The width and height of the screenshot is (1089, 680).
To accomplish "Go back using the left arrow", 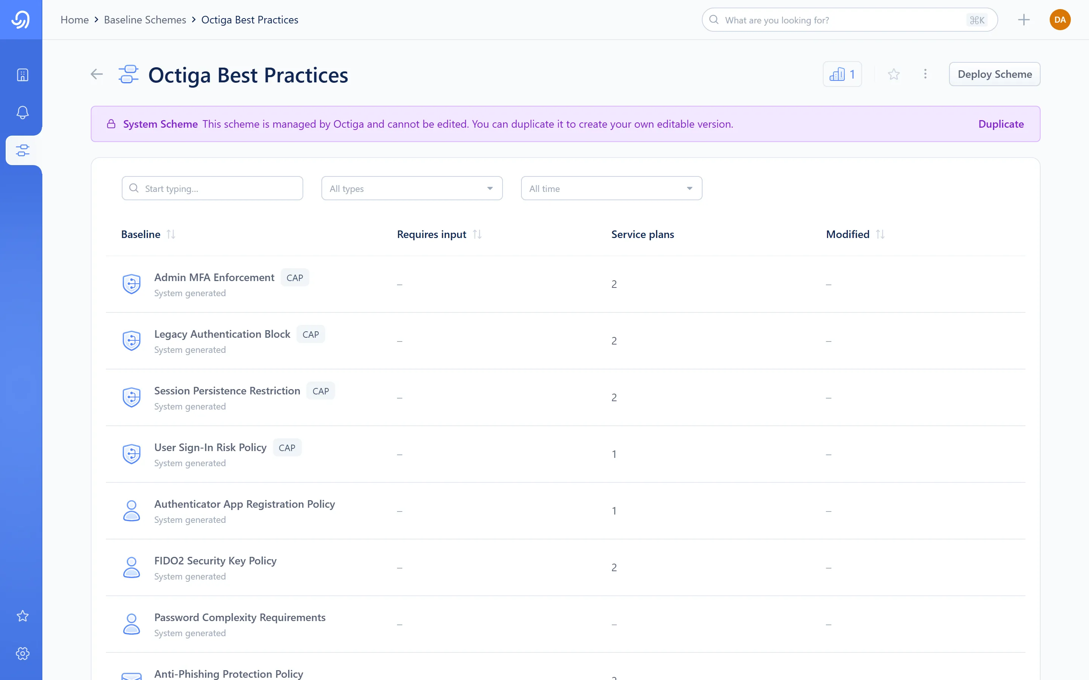I will [x=97, y=74].
